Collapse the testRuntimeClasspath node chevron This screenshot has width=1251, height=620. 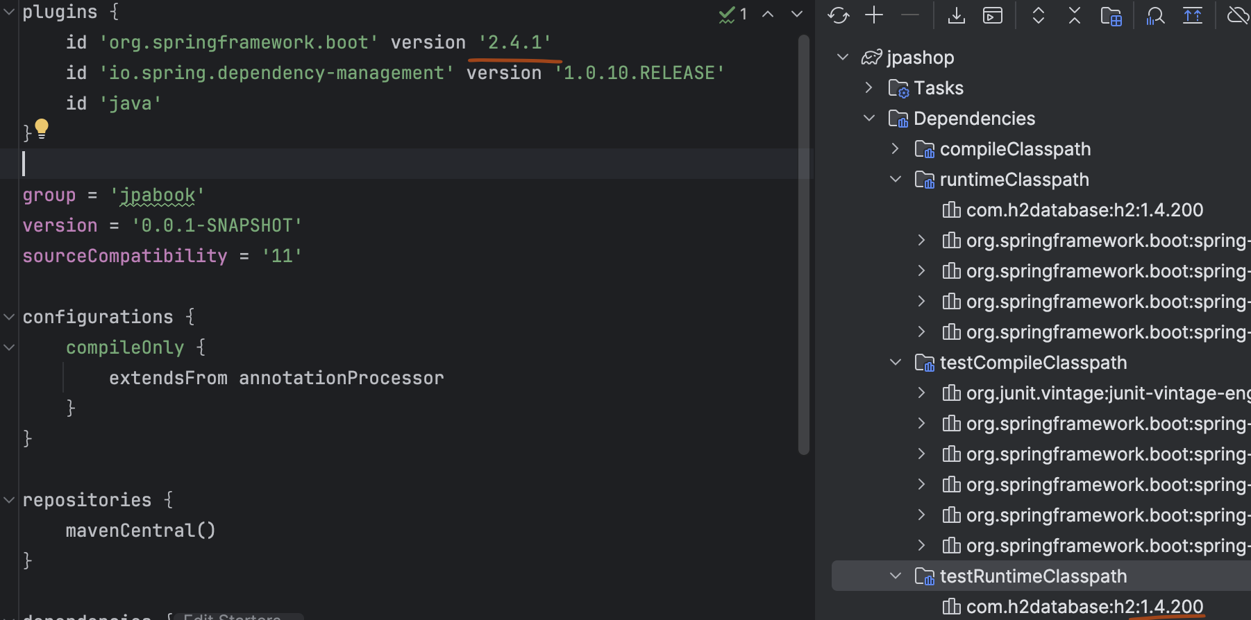click(896, 576)
